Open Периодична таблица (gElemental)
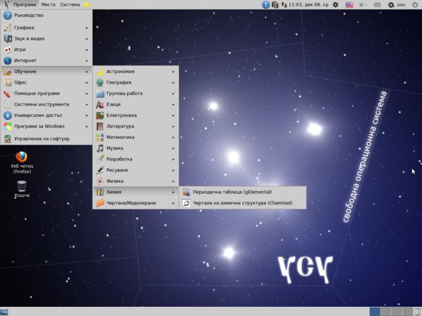Image resolution: width=422 pixels, height=316 pixels. [232, 192]
